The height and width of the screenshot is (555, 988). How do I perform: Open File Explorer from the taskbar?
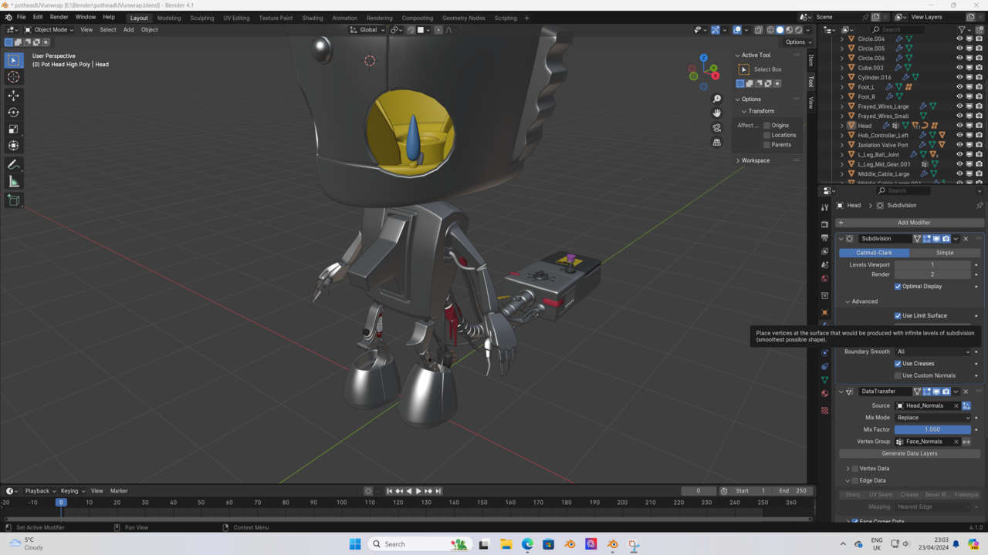coord(506,544)
